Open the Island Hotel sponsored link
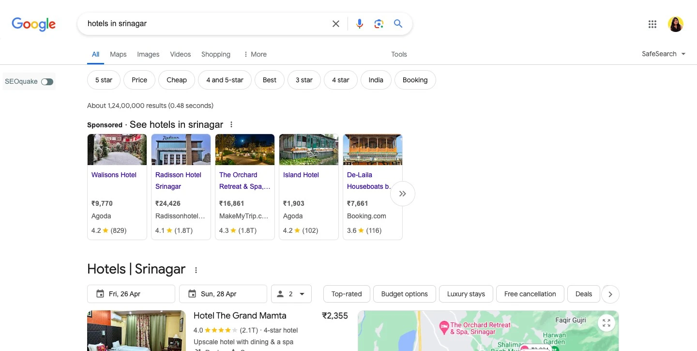This screenshot has height=351, width=697. click(x=301, y=175)
